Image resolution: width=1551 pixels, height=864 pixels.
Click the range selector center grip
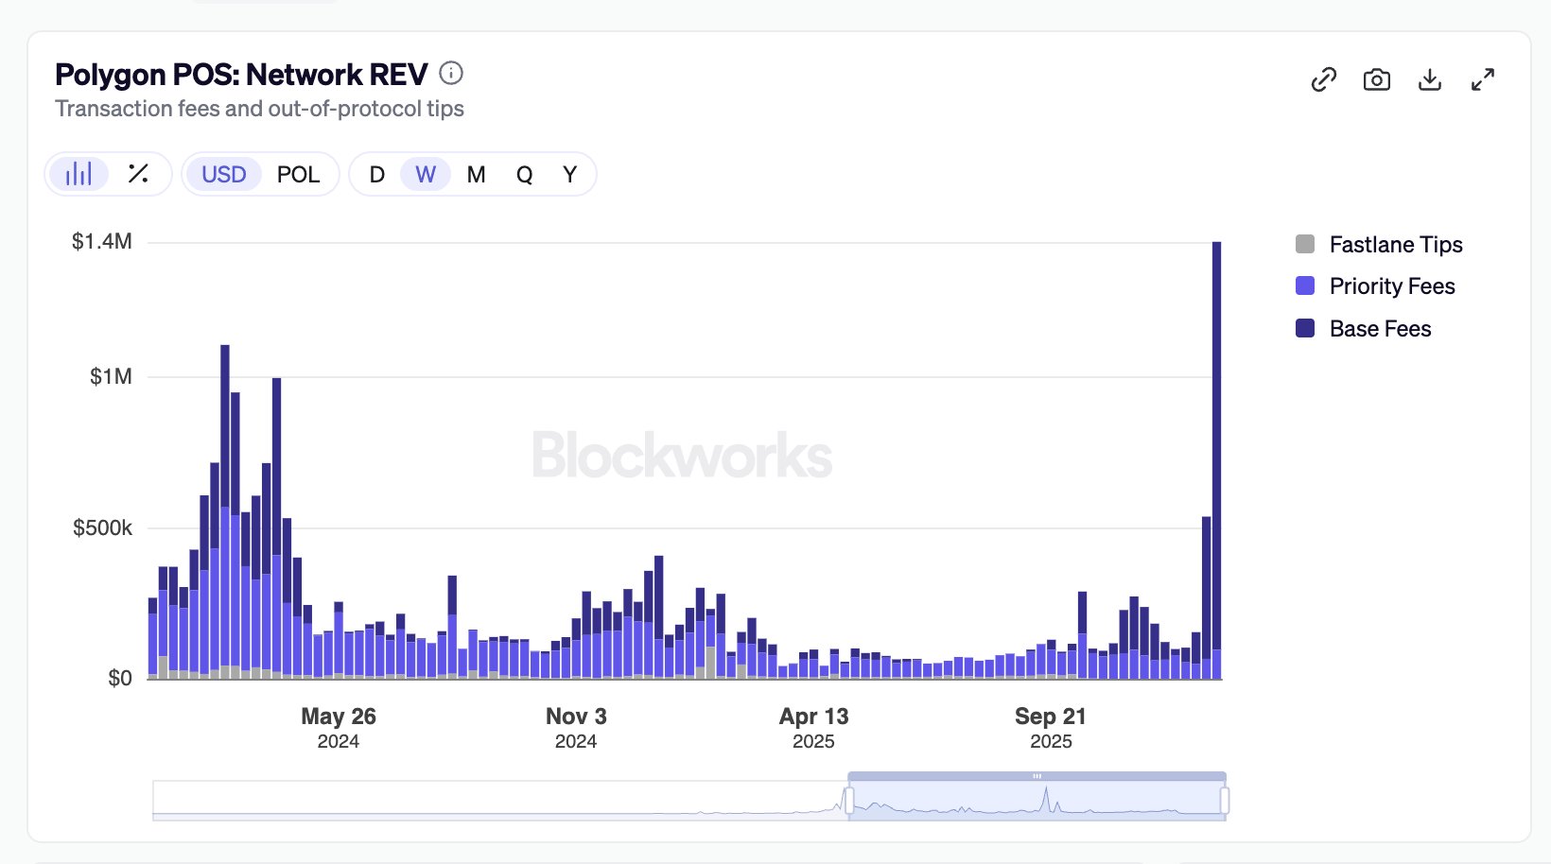[1037, 776]
